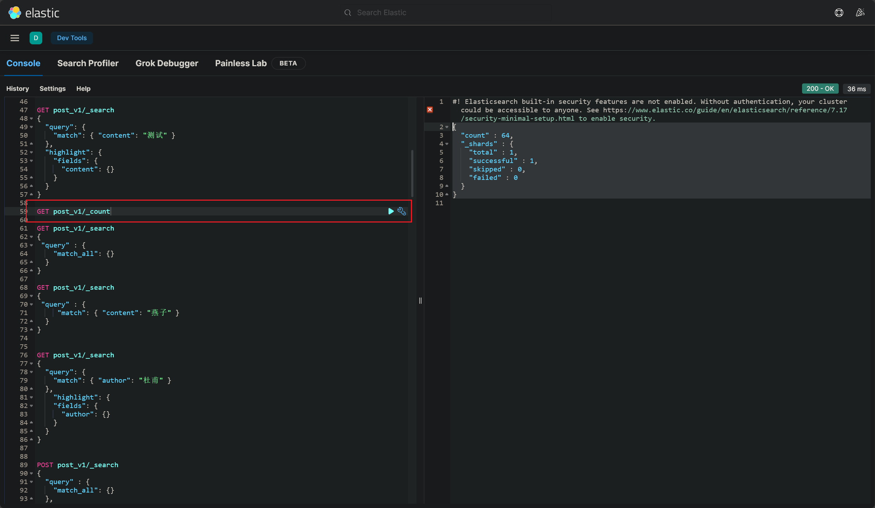Open the help menu lifebuoy icon
The width and height of the screenshot is (875, 508).
(x=839, y=13)
